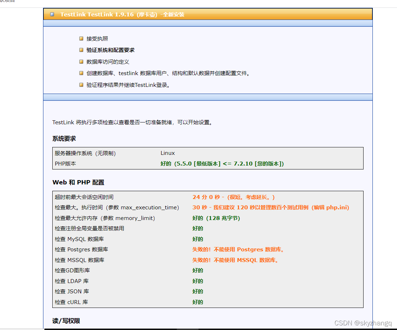Viewport: 397px width, 330px height.
Task: Click the 检查GD图形库 label
Action: [73, 271]
